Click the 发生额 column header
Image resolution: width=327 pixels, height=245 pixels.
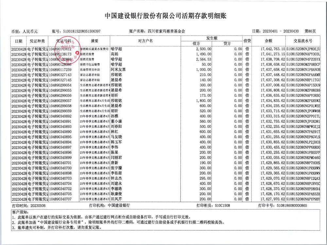coord(212,38)
